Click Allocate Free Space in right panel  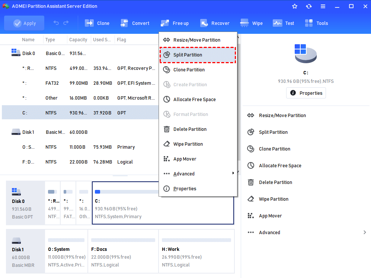pyautogui.click(x=280, y=166)
